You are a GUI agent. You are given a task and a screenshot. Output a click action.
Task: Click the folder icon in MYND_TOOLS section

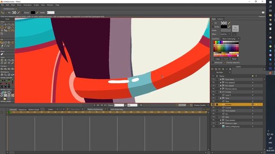5,98
